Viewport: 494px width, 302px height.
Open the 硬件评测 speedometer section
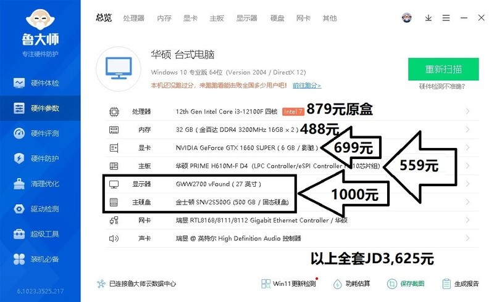coord(40,133)
